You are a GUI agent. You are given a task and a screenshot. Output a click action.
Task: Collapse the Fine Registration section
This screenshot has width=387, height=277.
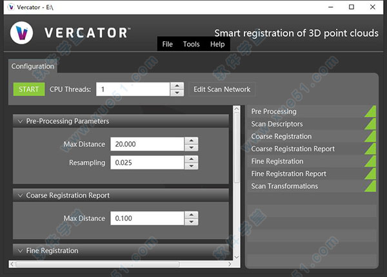tap(21, 251)
